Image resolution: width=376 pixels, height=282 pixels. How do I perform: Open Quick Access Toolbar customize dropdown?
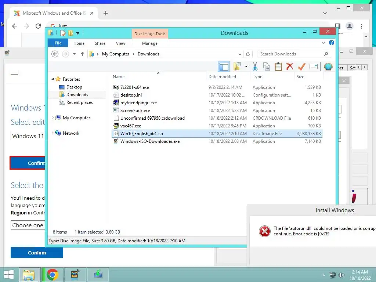coord(77,33)
